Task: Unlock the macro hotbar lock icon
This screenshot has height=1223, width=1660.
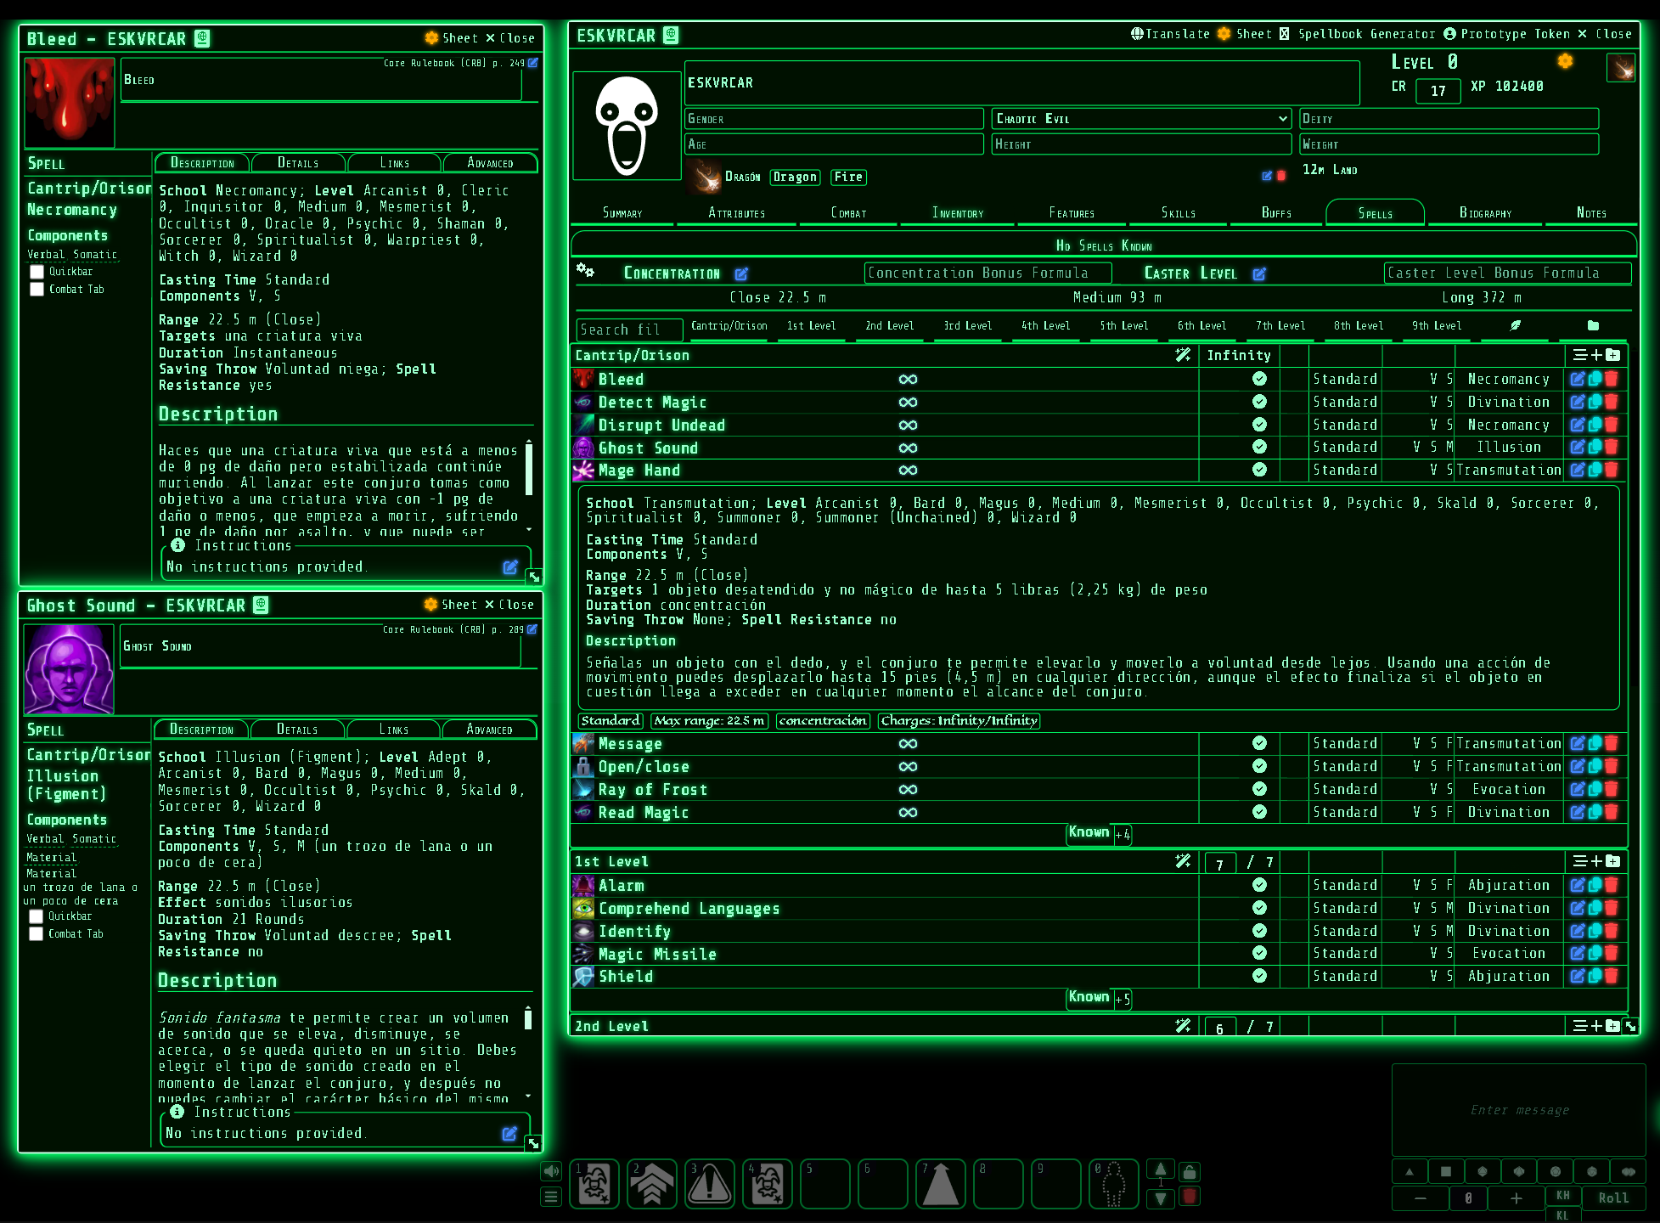Action: coord(1190,1172)
